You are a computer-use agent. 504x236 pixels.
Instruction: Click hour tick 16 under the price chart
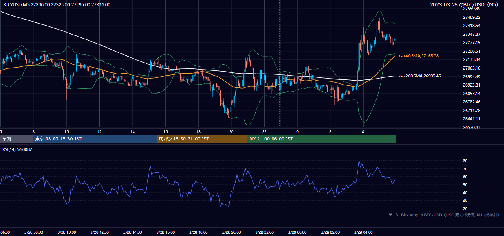coord(166,131)
